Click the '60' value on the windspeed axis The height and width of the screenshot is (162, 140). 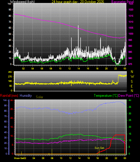point(10,28)
